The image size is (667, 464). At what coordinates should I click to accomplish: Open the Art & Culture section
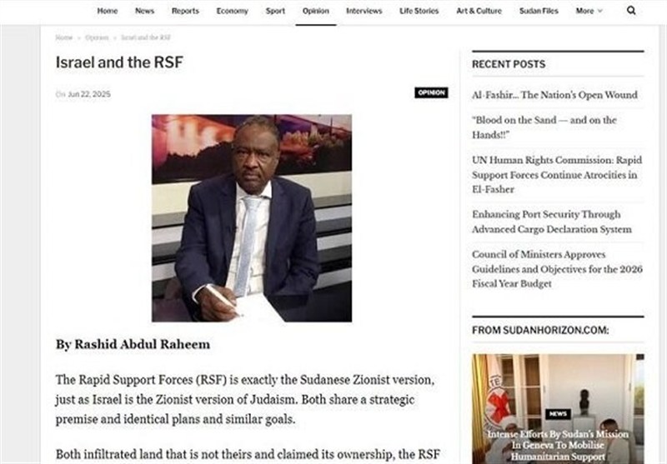click(x=479, y=11)
